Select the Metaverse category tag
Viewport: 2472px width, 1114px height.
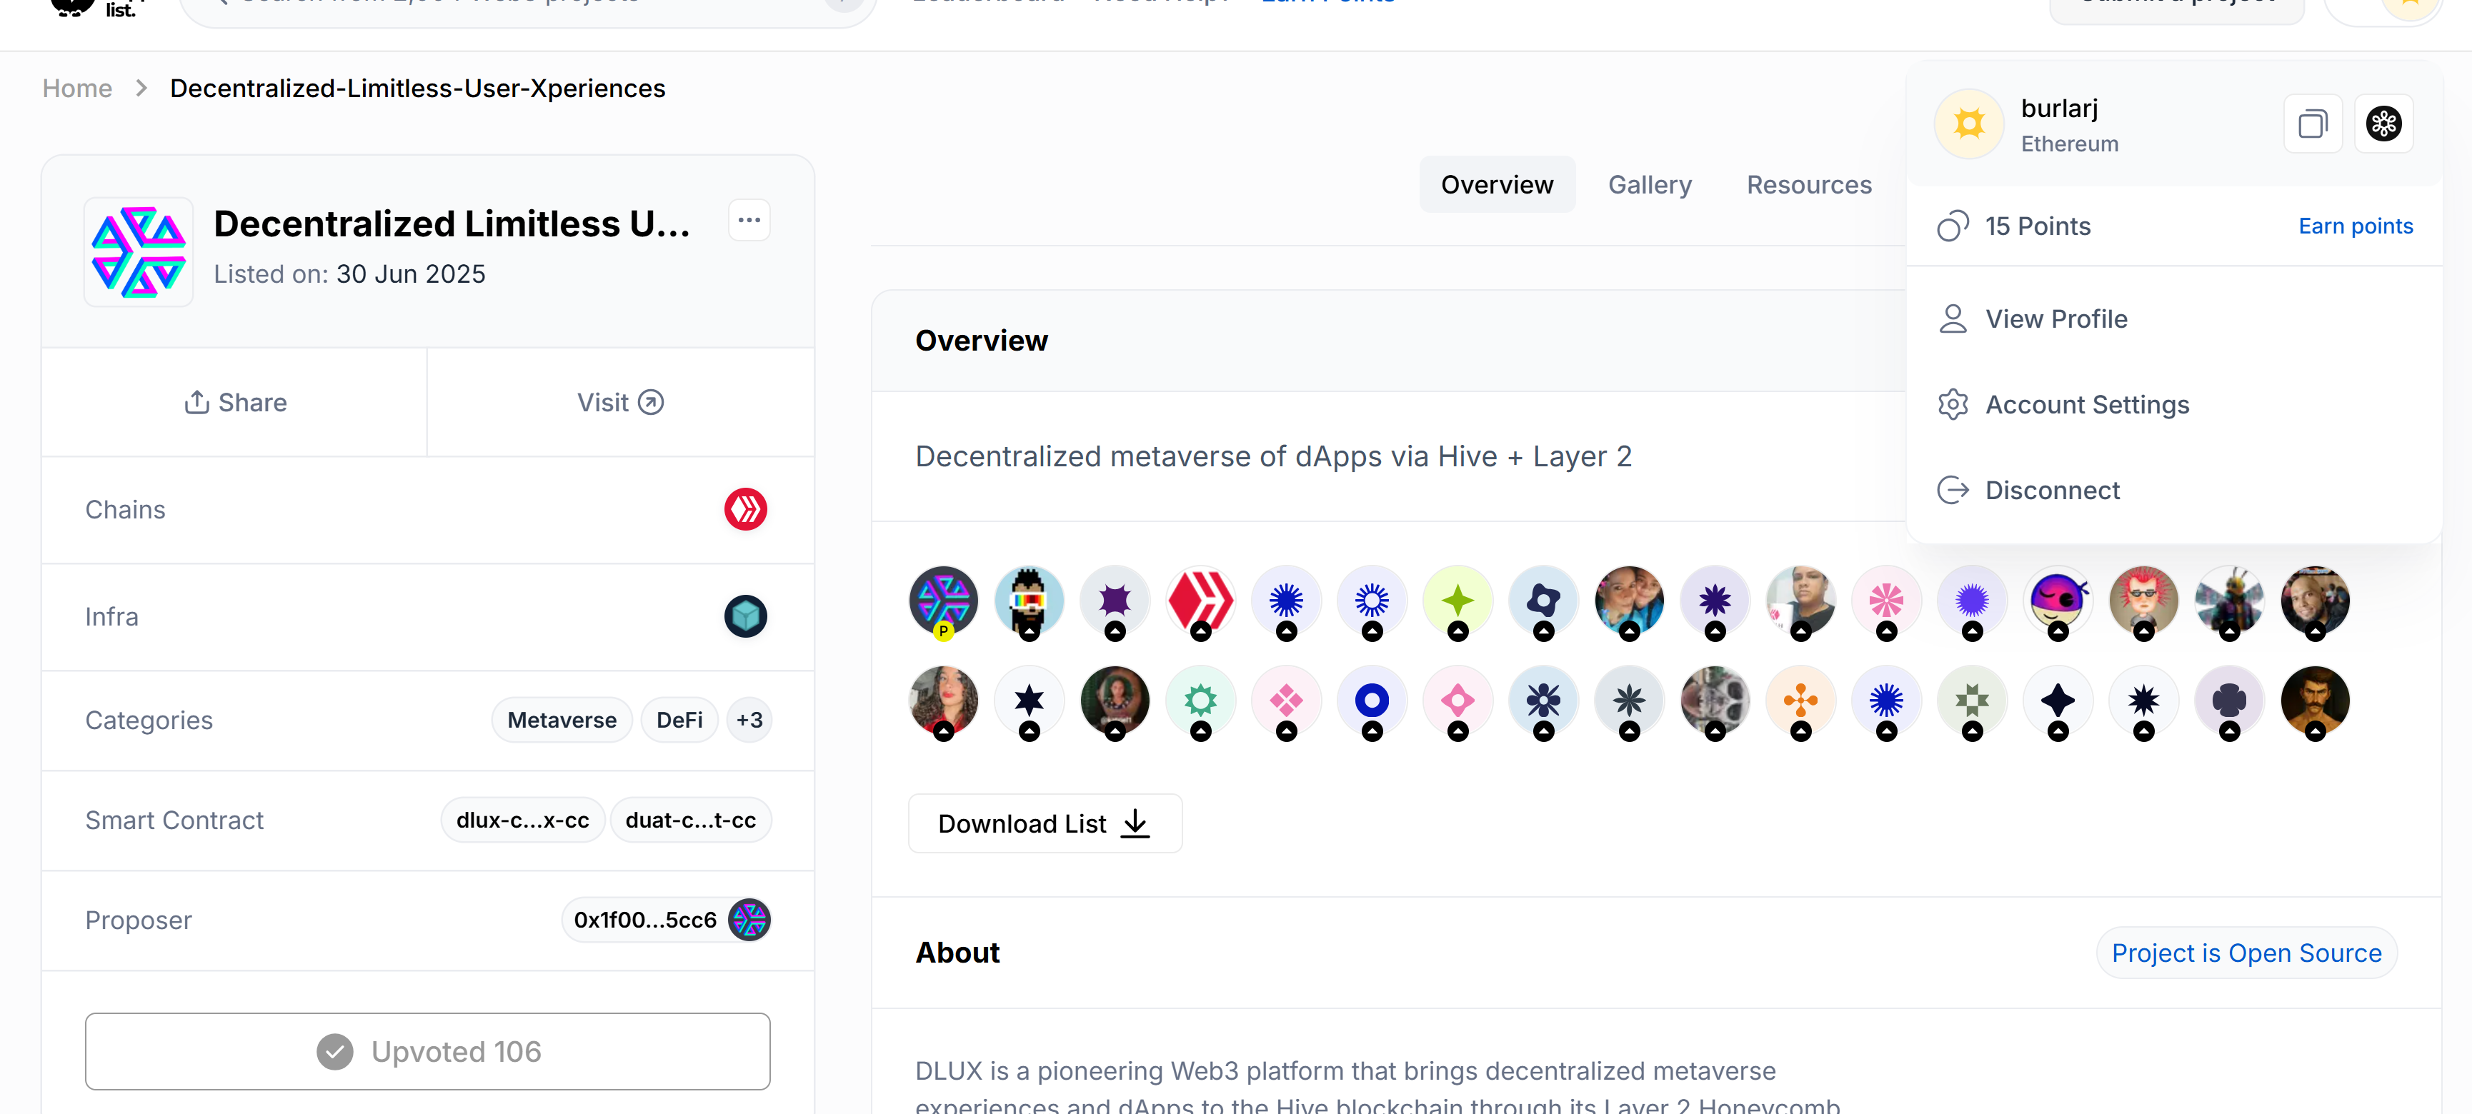(562, 721)
